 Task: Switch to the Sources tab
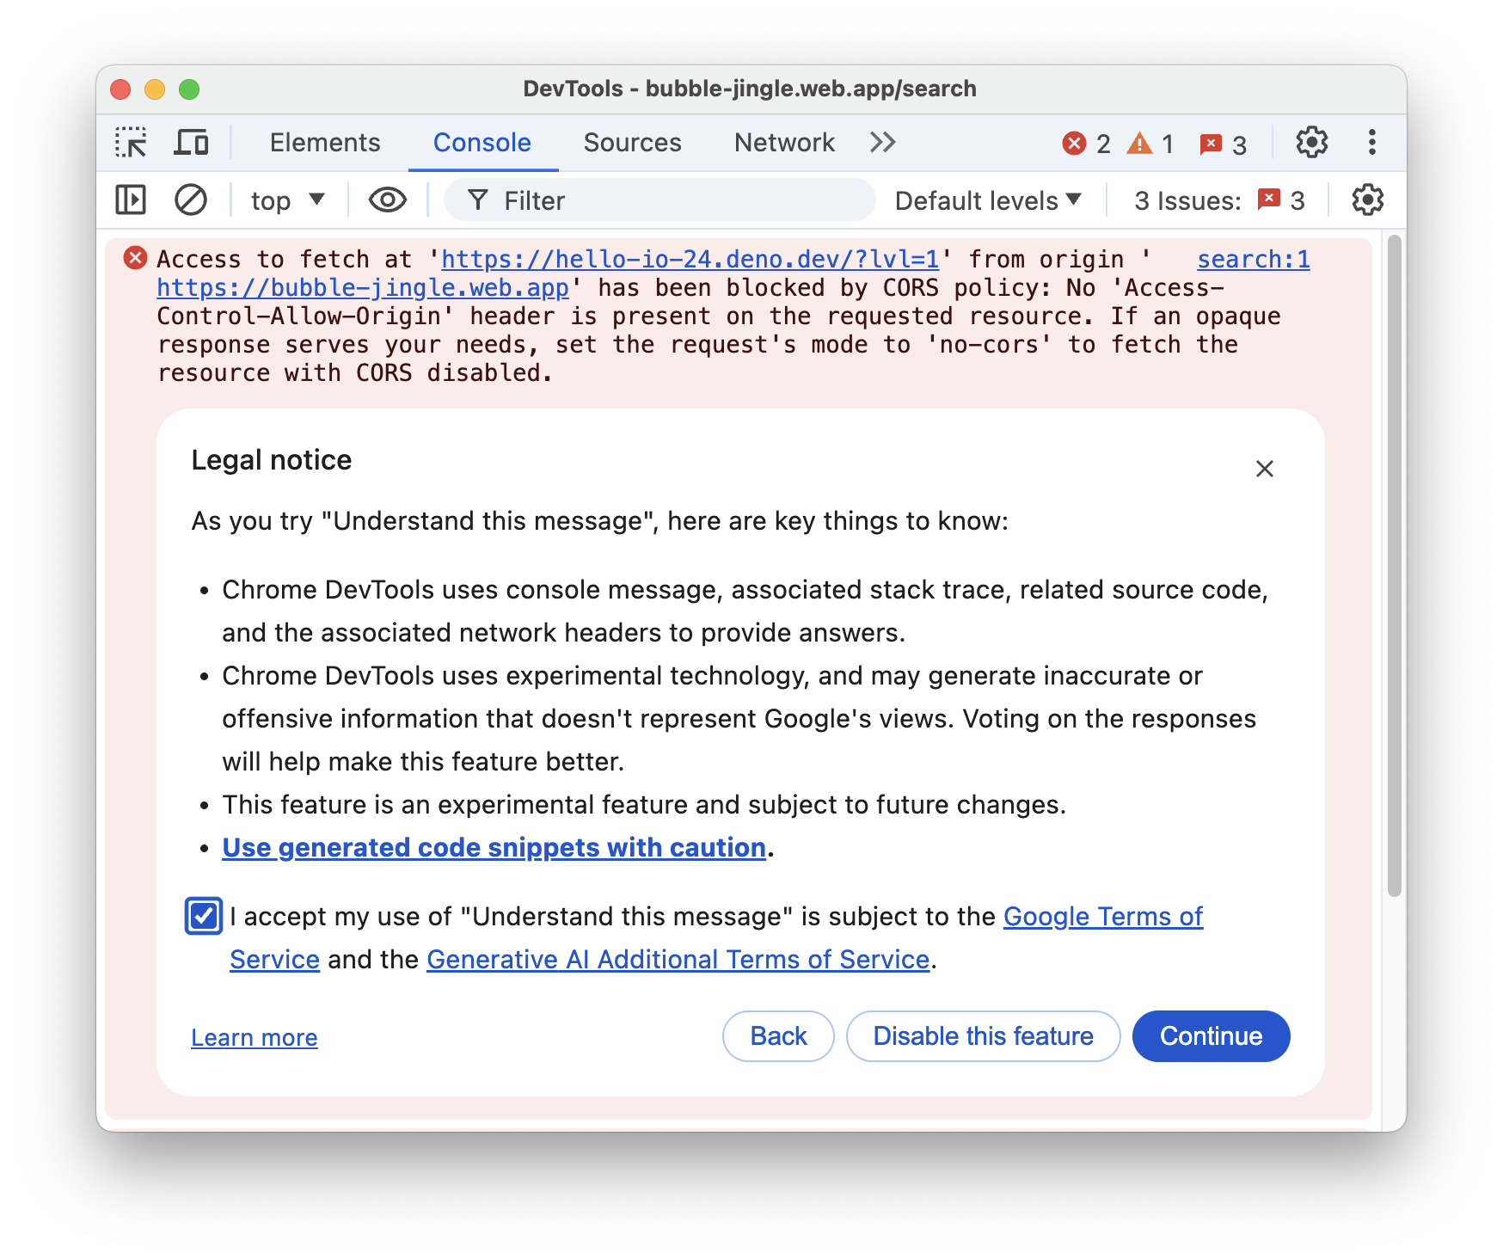coord(632,142)
